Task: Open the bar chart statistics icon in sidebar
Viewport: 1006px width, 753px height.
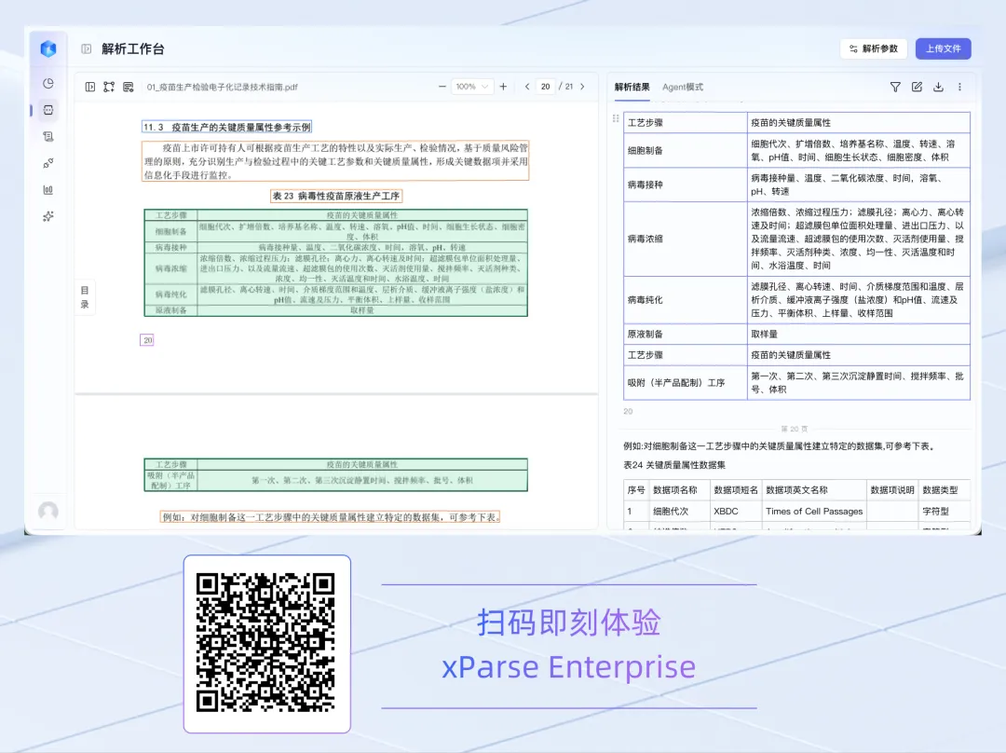Action: (x=48, y=190)
